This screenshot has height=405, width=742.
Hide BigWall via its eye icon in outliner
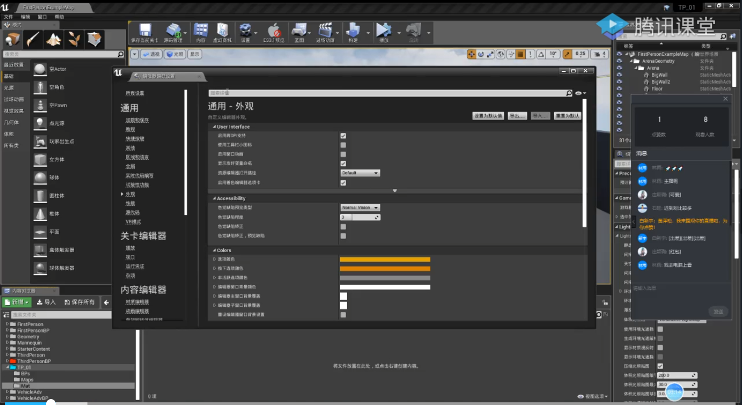click(619, 76)
